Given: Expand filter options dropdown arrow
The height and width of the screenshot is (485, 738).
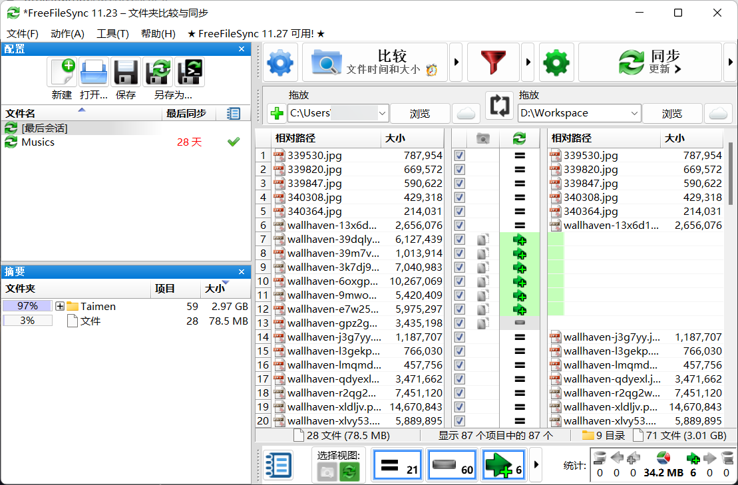Looking at the screenshot, I should 528,62.
